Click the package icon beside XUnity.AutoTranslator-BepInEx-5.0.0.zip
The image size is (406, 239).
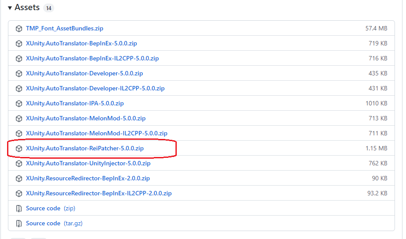coord(19,44)
